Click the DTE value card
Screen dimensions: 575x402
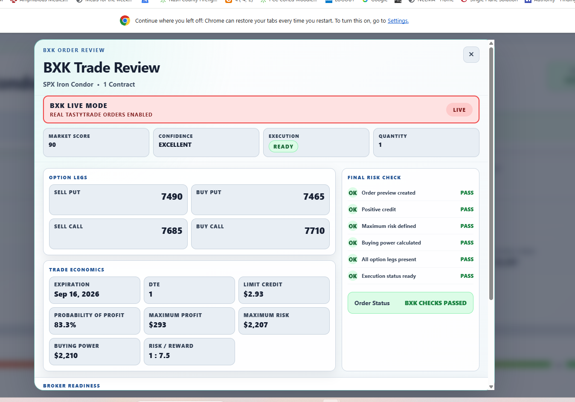pyautogui.click(x=189, y=290)
